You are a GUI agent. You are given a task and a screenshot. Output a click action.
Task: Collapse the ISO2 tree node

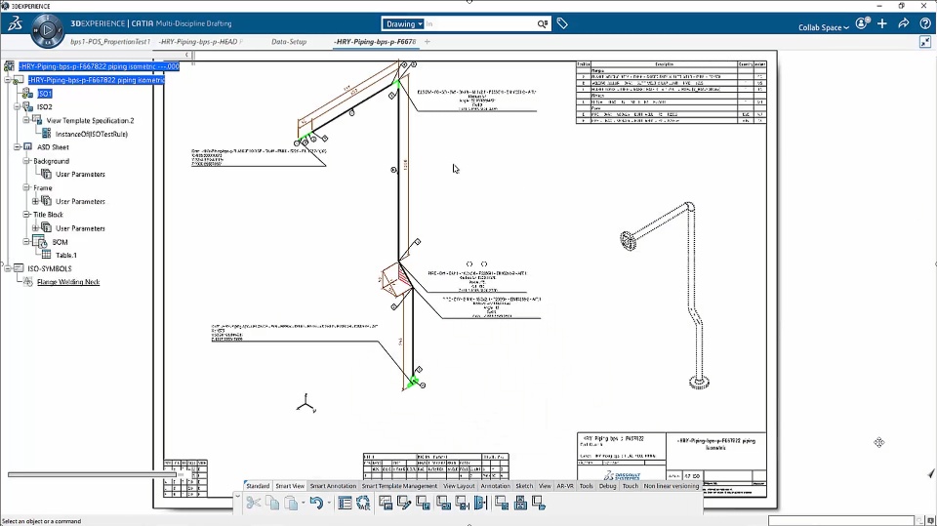click(18, 107)
